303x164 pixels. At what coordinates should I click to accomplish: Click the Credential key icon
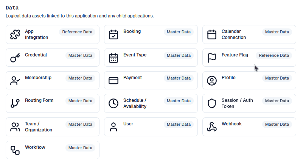pos(15,58)
